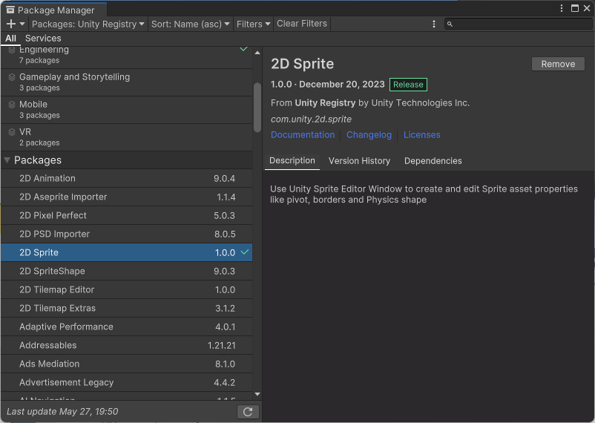
Task: Maximize the Package Manager window
Action: [x=575, y=8]
